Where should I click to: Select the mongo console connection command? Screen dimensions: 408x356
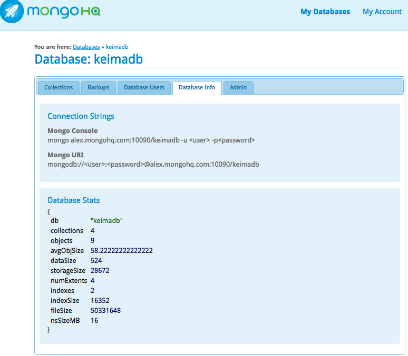[x=151, y=140]
